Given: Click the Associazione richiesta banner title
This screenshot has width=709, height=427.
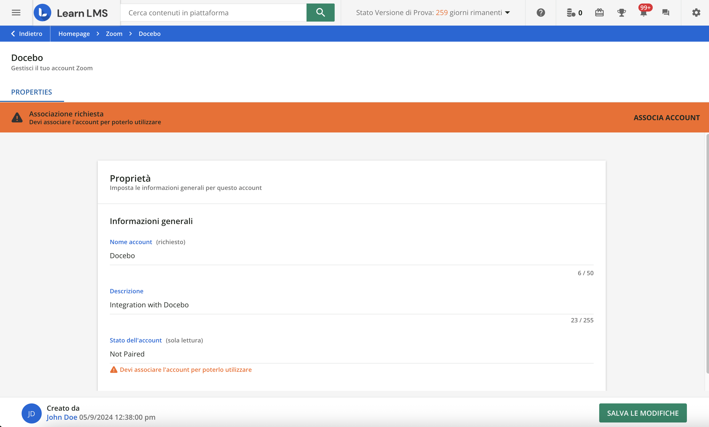Looking at the screenshot, I should pos(66,114).
